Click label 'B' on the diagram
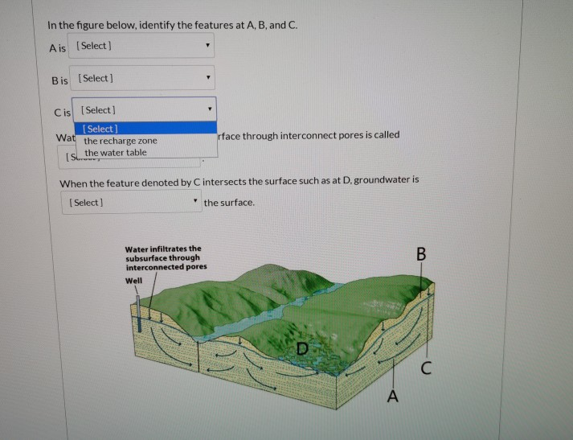573x440 pixels. tap(421, 254)
